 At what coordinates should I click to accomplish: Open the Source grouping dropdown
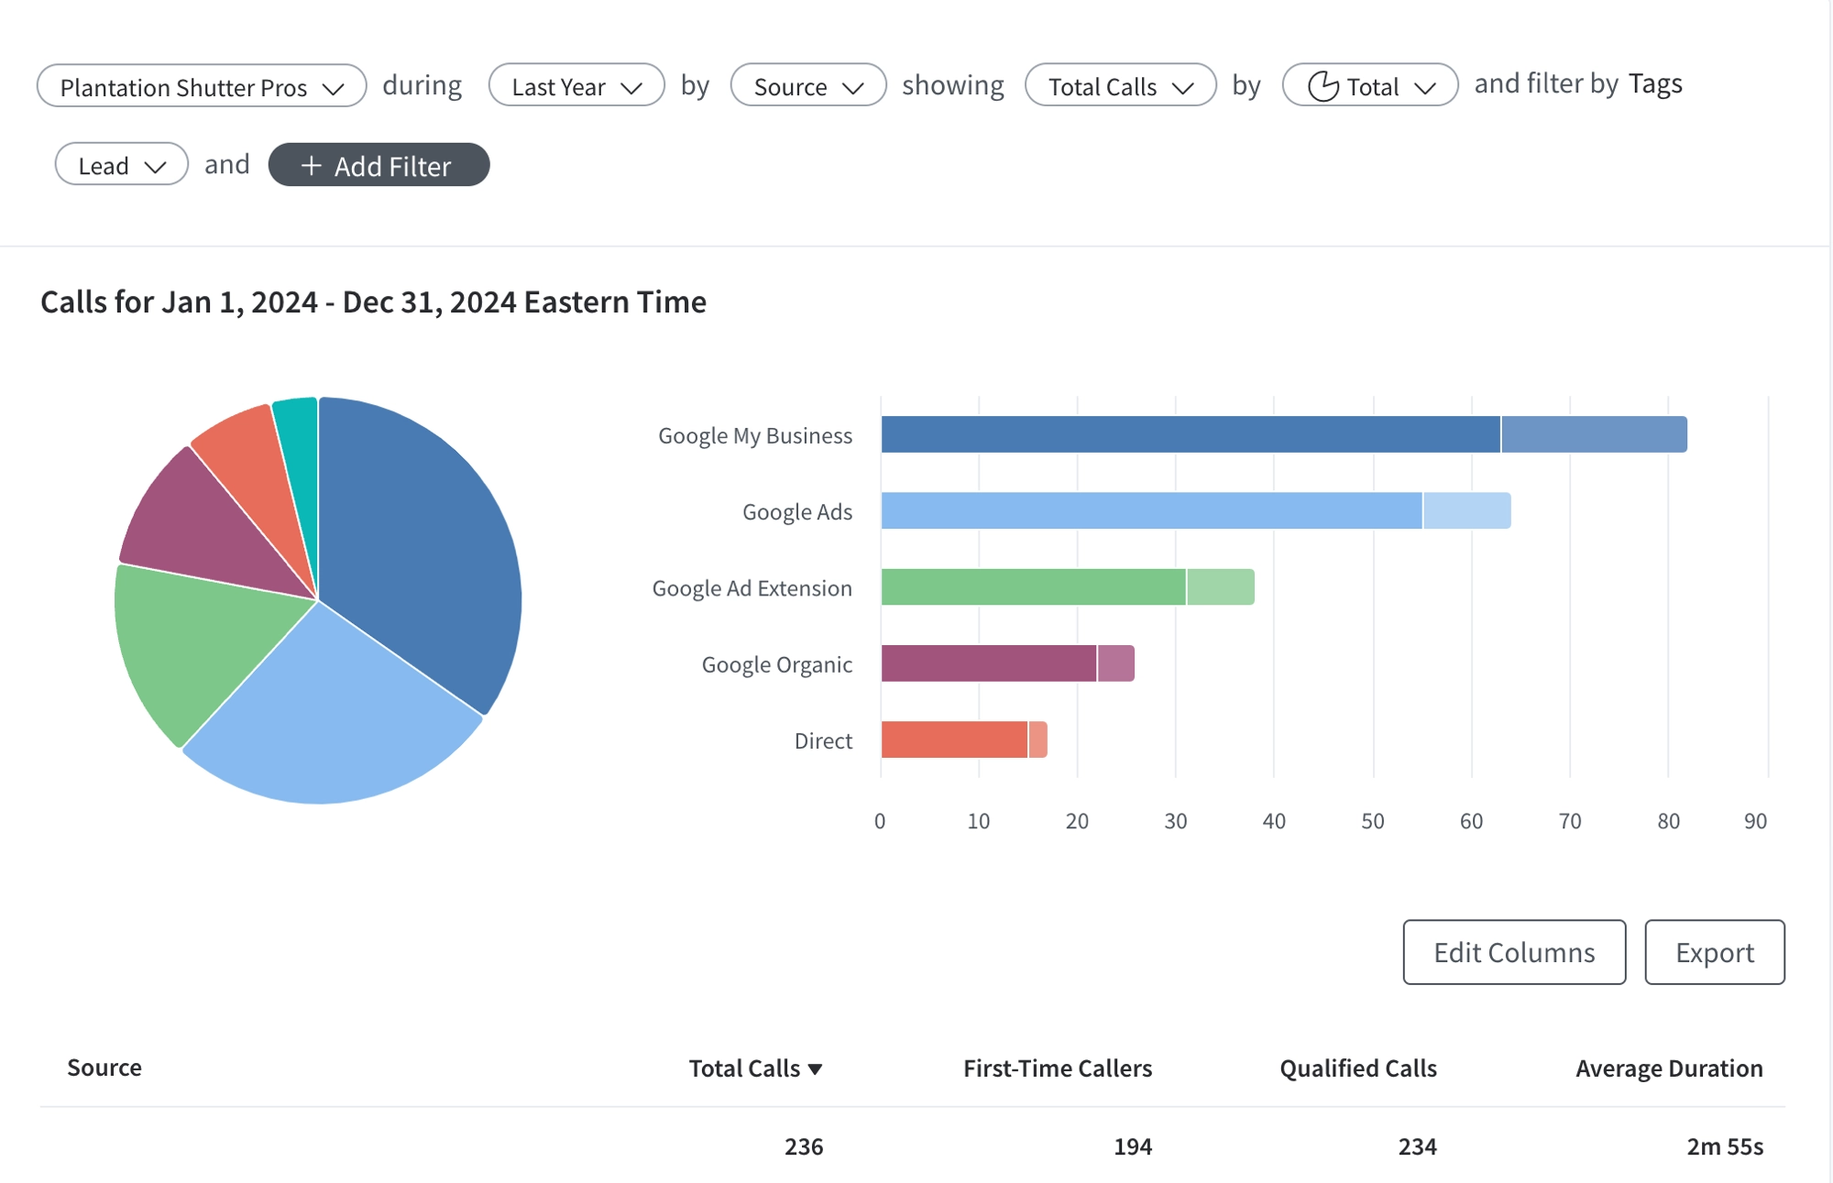pyautogui.click(x=807, y=87)
